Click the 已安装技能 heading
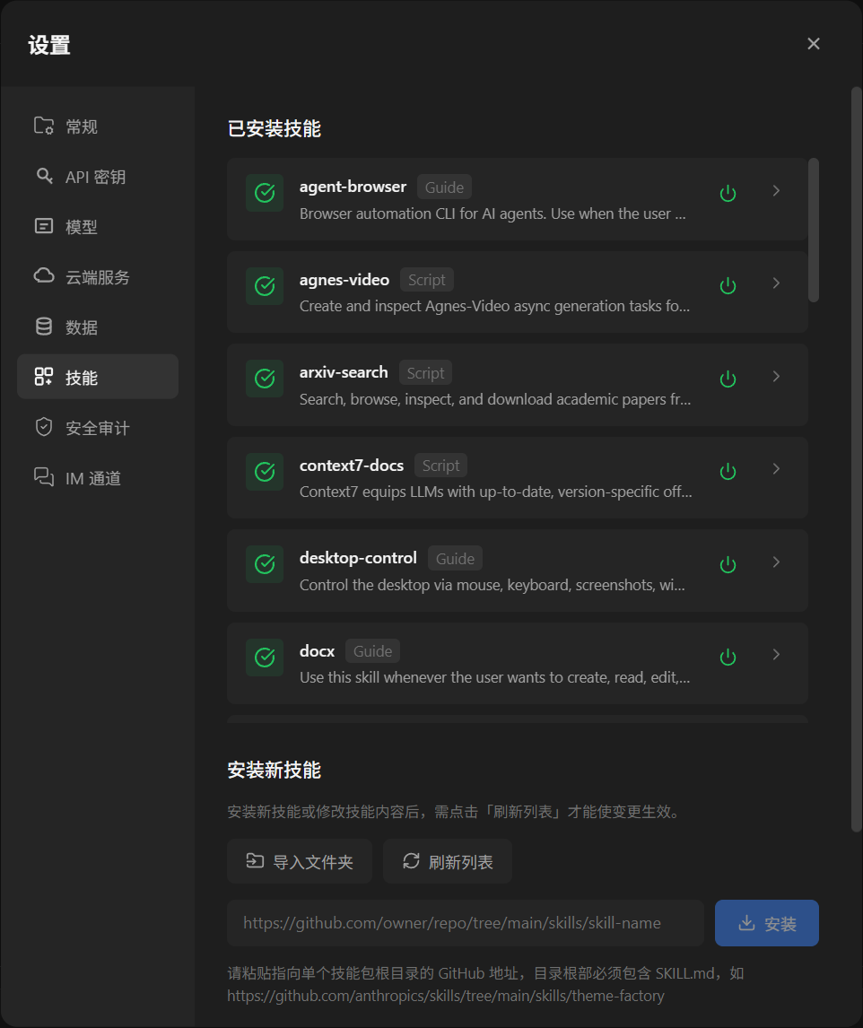This screenshot has height=1028, width=863. (x=275, y=128)
